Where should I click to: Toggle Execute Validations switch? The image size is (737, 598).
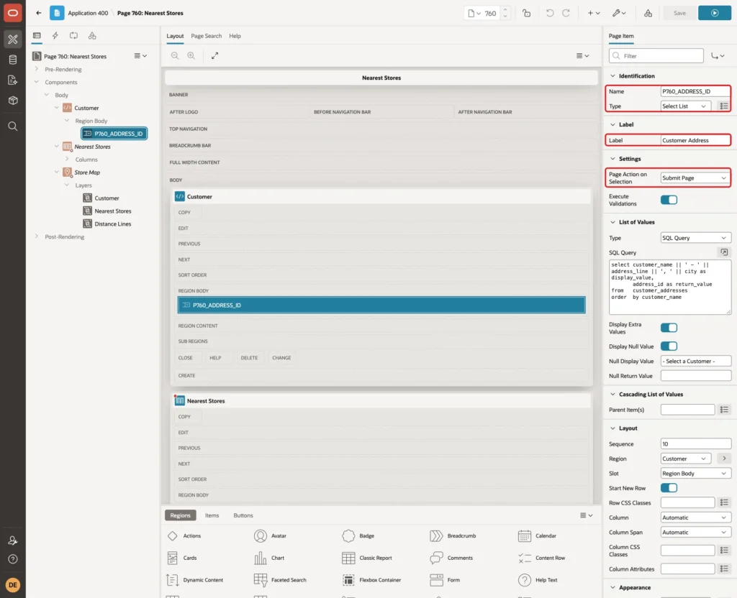[669, 200]
